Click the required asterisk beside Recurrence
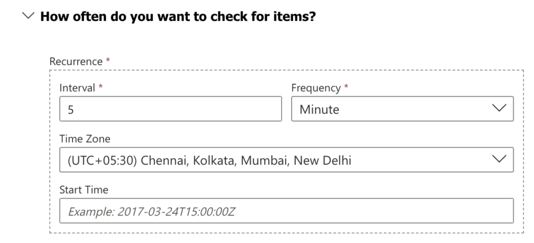 click(x=108, y=60)
